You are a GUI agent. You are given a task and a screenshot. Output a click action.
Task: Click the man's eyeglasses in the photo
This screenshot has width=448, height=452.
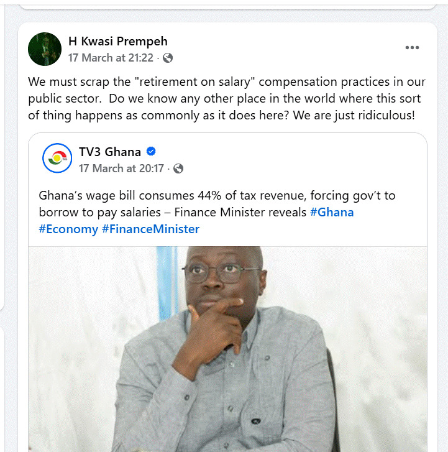point(221,272)
